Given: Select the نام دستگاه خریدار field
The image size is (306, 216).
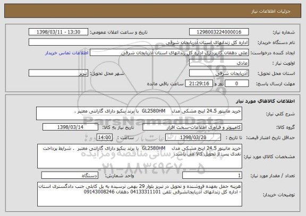Looking at the screenshot, I should point(139,42).
